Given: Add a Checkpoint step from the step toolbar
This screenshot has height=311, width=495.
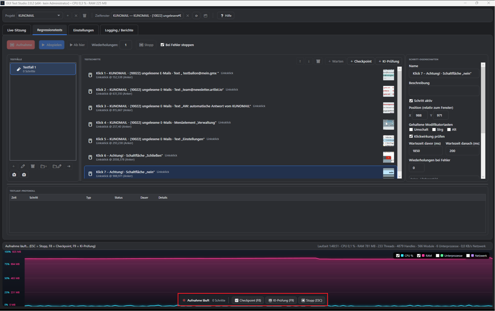Looking at the screenshot, I should (x=361, y=61).
